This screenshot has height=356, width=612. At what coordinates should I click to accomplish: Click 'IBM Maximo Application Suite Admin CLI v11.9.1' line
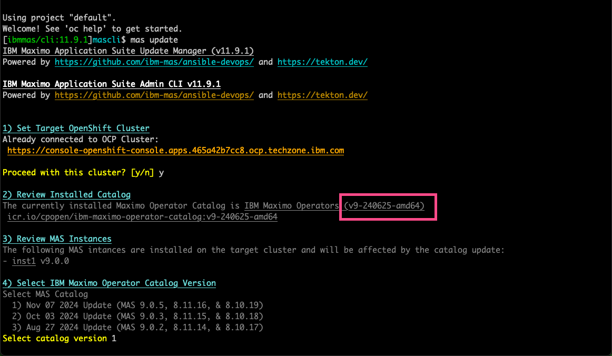[x=112, y=84]
